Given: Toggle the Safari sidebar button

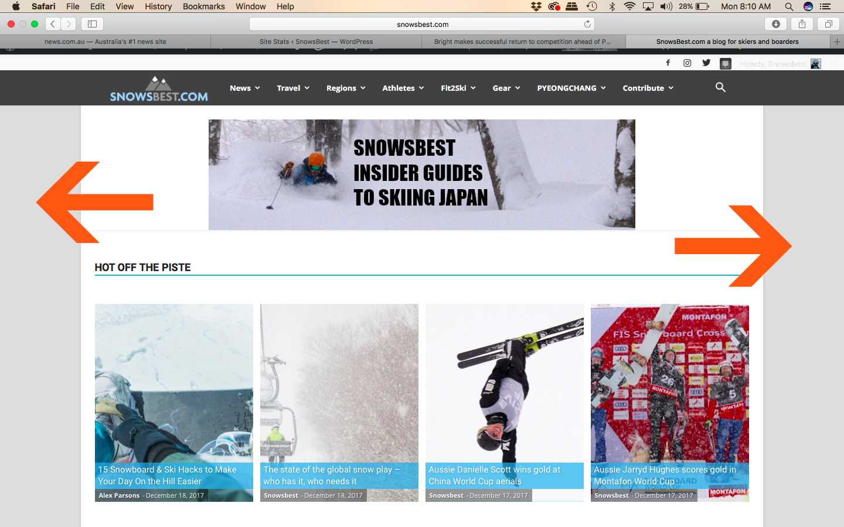Looking at the screenshot, I should click(x=92, y=24).
